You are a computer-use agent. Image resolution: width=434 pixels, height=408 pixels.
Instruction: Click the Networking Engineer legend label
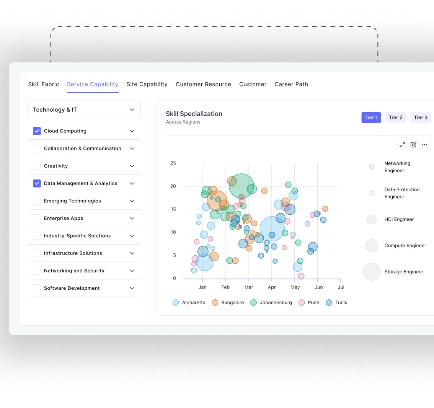(x=398, y=167)
